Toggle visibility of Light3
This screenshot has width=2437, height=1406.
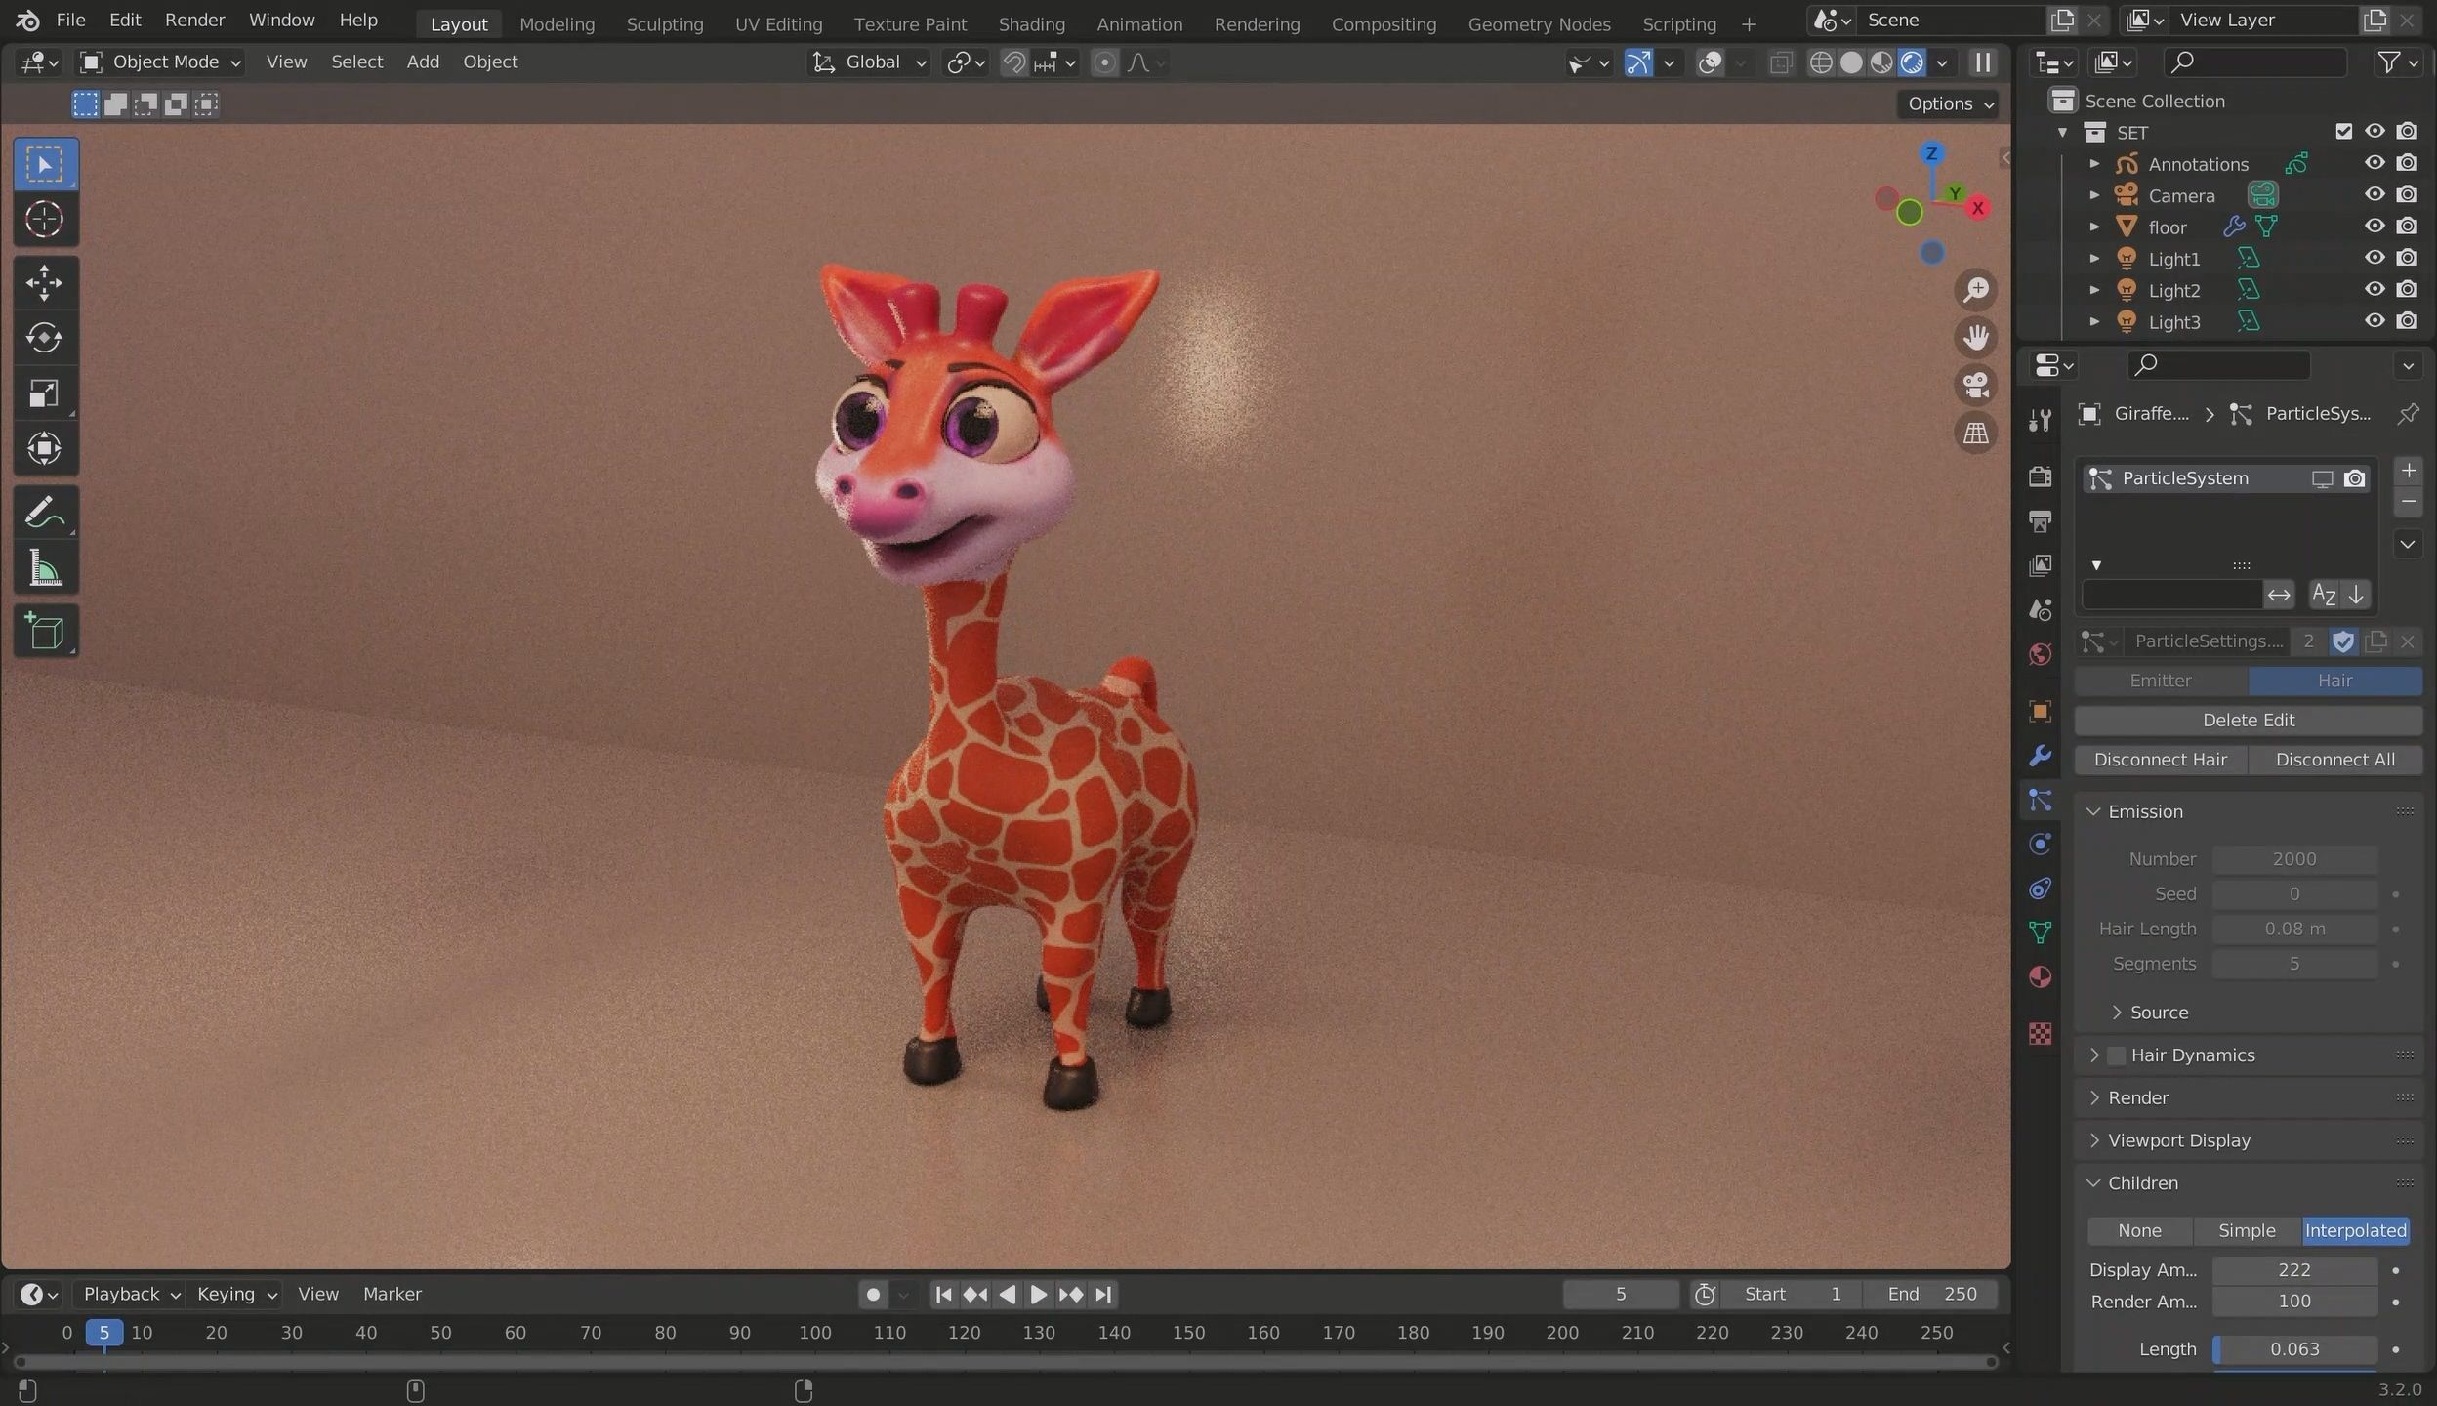pyautogui.click(x=2375, y=321)
